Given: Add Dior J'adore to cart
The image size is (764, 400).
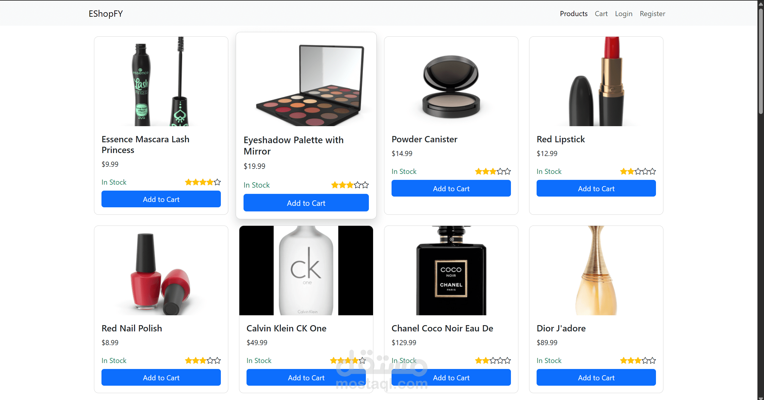Looking at the screenshot, I should (596, 378).
